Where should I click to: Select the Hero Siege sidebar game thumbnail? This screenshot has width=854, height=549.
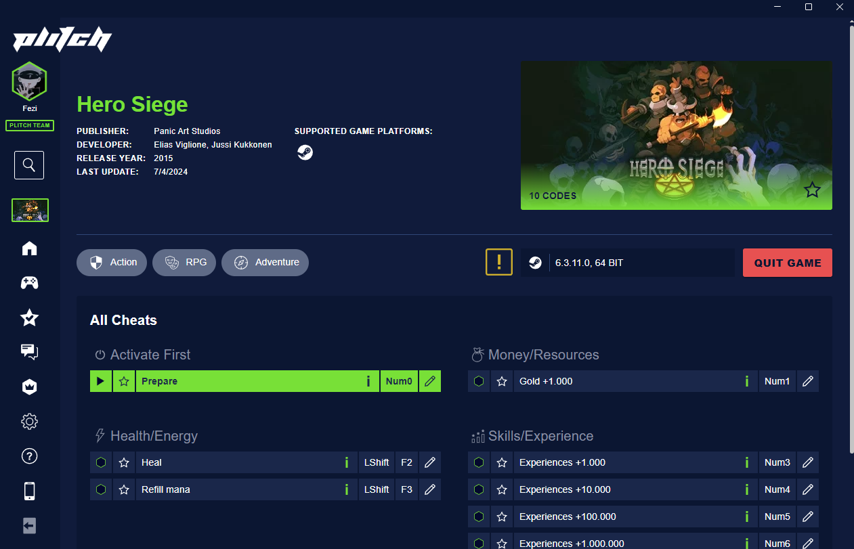pyautogui.click(x=30, y=210)
